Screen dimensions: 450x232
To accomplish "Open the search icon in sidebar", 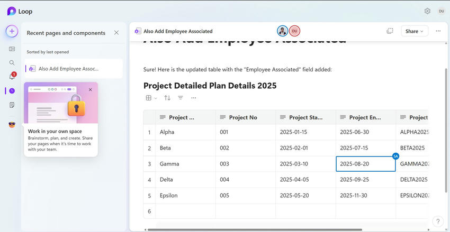I will 12,62.
